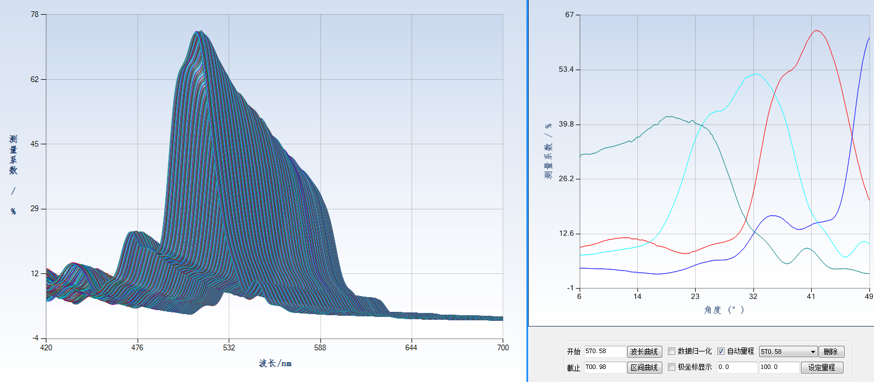Click the 波长曲线 button
Screen dimensions: 874x382
(x=645, y=351)
